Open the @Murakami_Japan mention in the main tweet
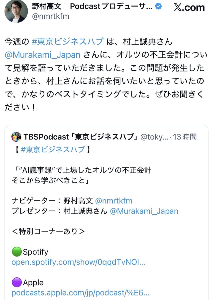Image resolution: width=213 pixels, height=300 pixels. tap(42, 54)
